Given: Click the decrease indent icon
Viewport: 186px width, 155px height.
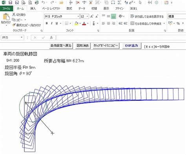Looking at the screenshot, I should pos(120,23).
